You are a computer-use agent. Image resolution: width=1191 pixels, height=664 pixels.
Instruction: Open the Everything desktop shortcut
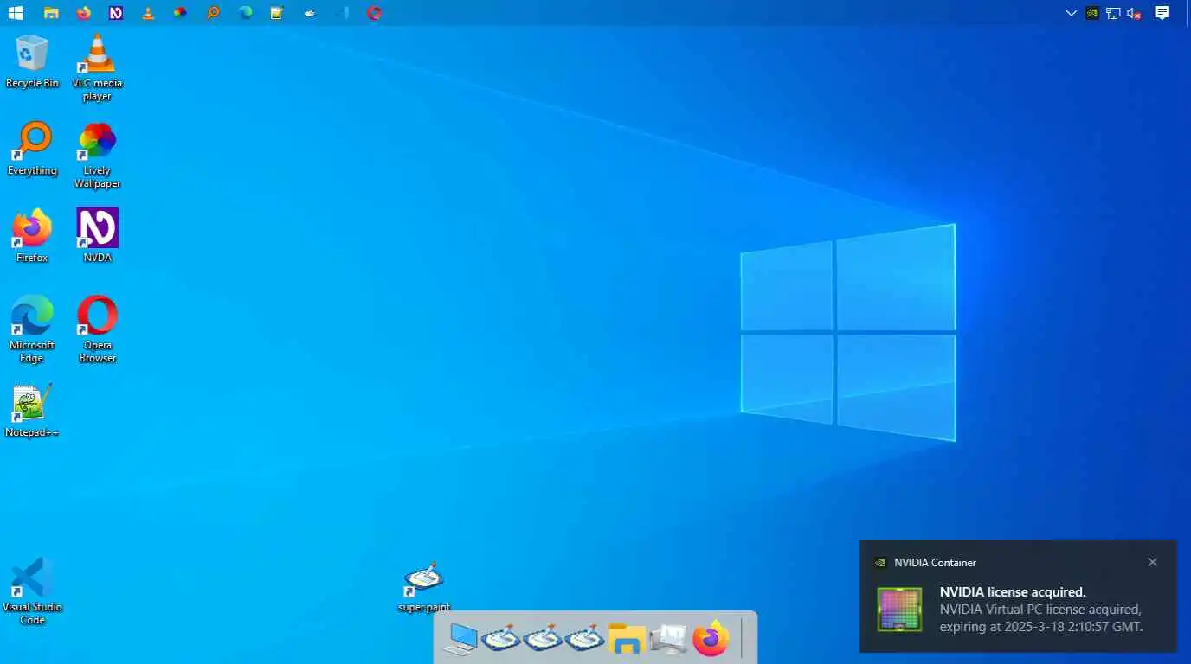[32, 149]
